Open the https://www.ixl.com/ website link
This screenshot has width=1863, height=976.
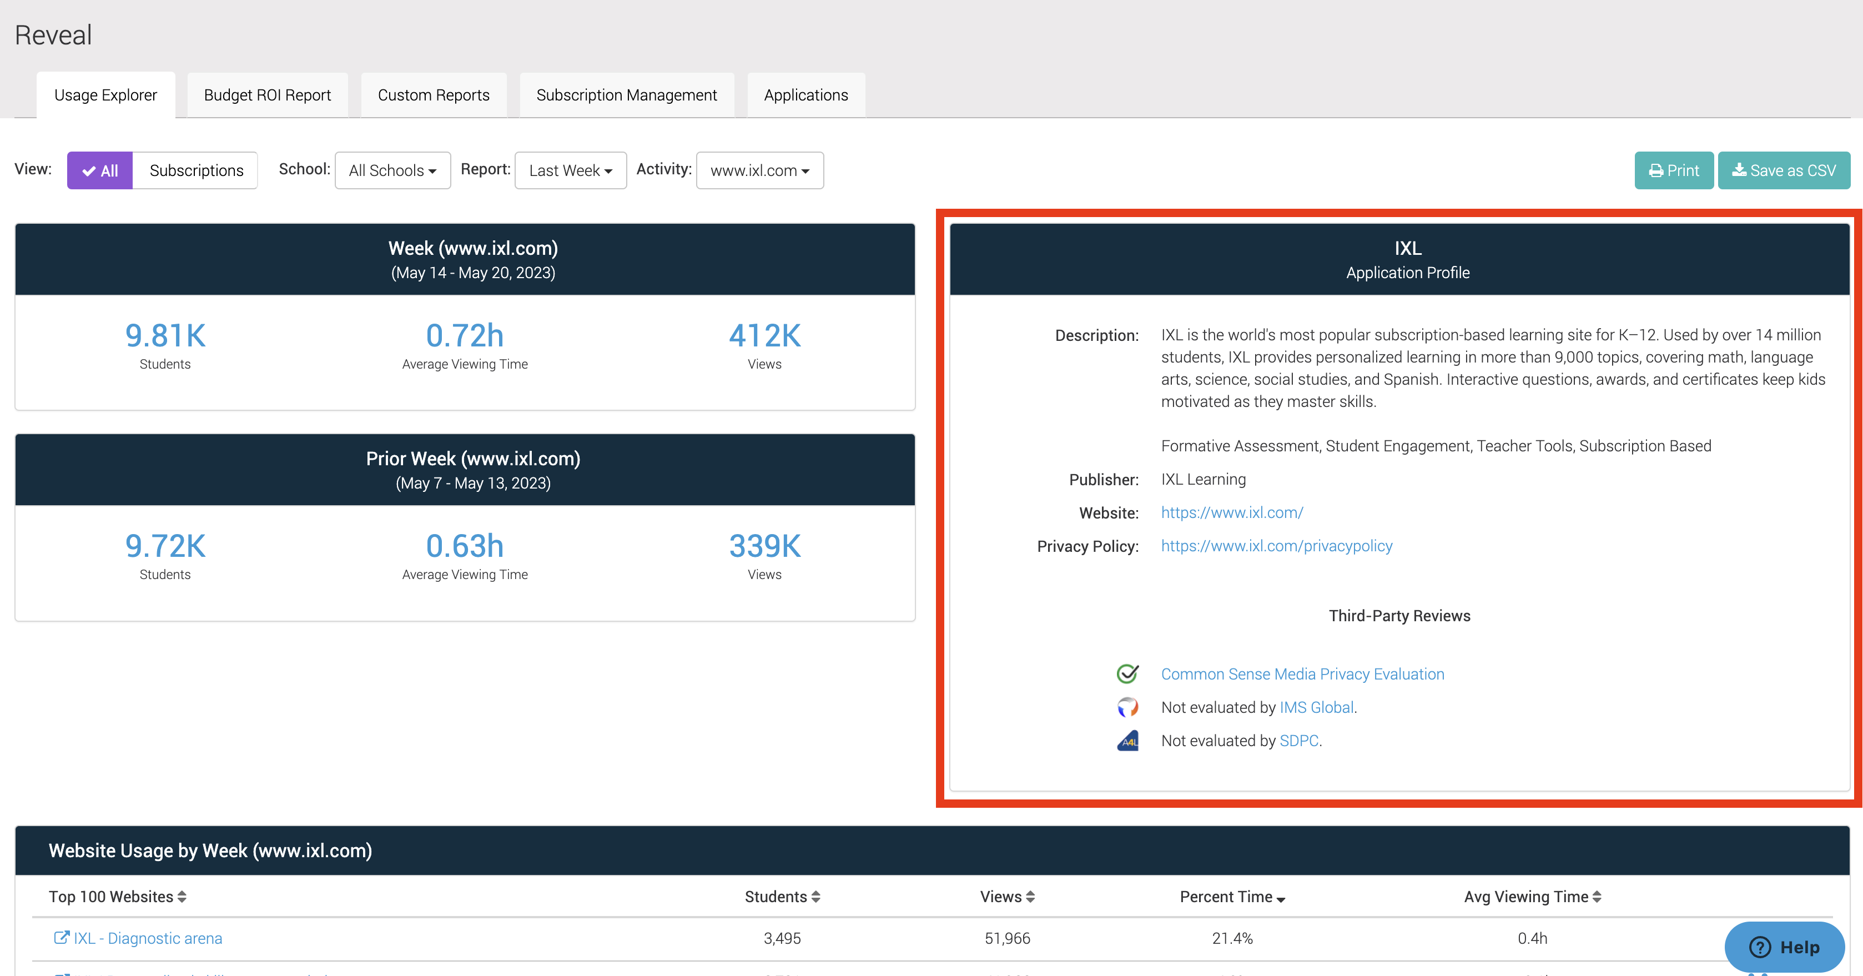pyautogui.click(x=1232, y=513)
